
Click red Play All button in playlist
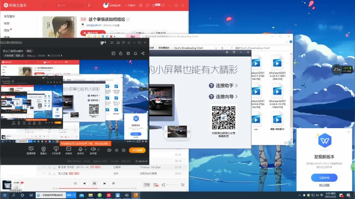91,33
